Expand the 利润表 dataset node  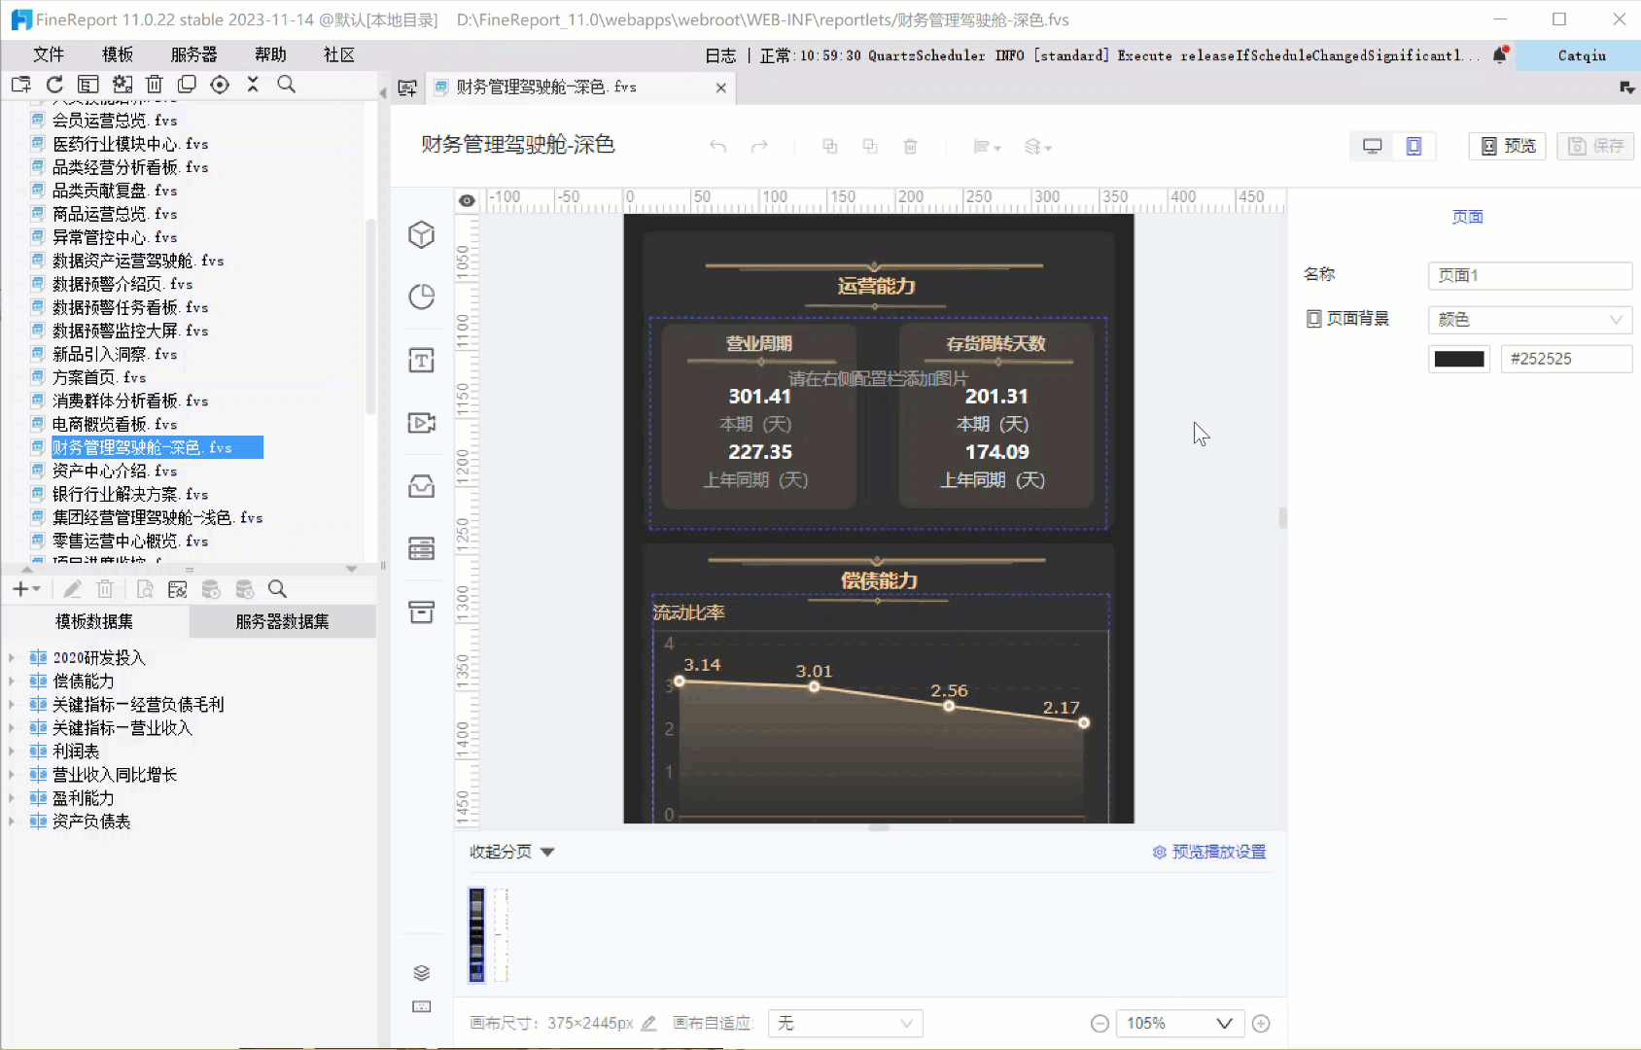point(12,752)
